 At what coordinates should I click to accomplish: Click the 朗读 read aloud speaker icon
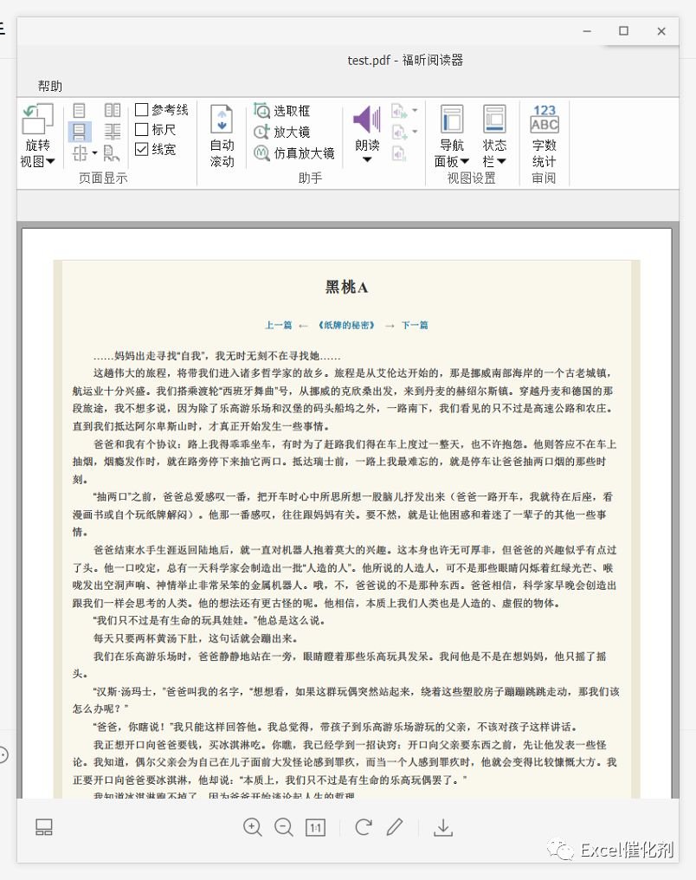[367, 120]
